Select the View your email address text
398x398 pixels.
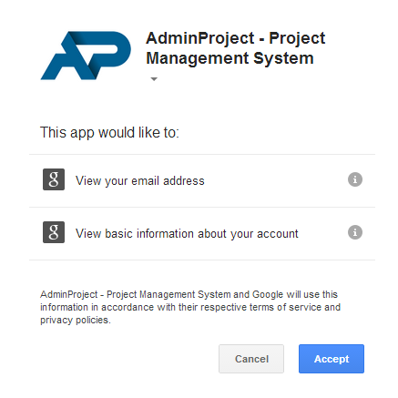click(140, 181)
